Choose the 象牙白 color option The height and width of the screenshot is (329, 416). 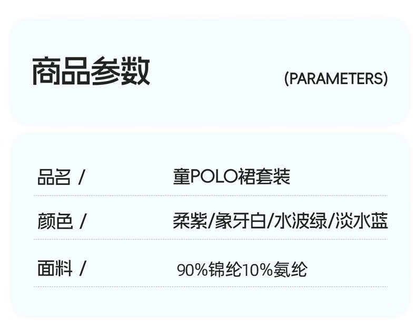240,221
